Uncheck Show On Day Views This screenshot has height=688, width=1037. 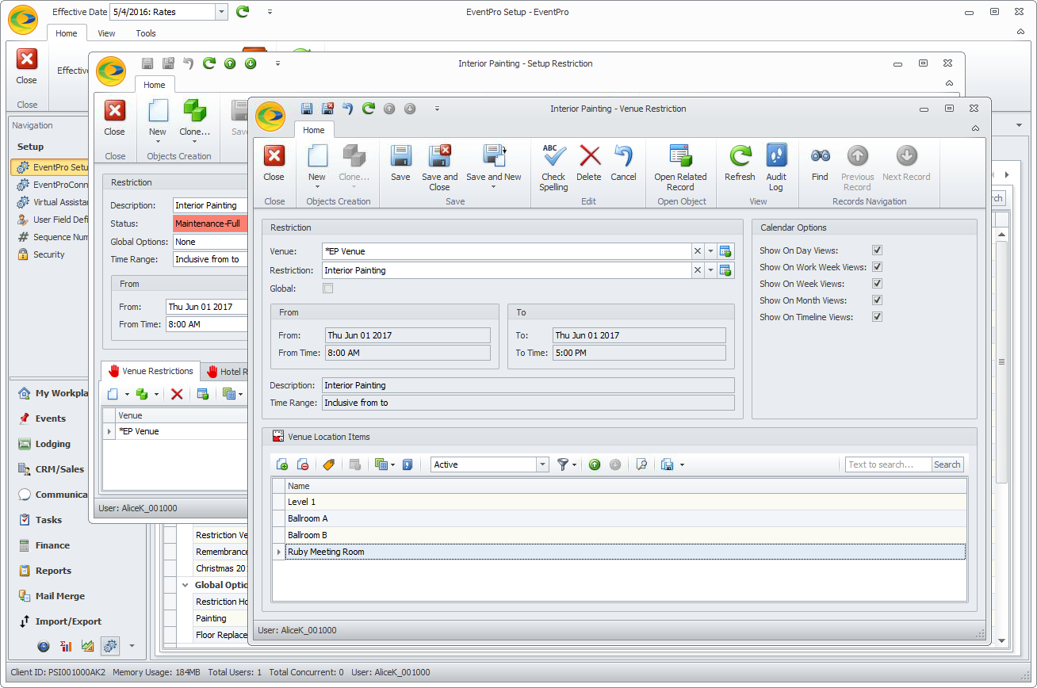(x=877, y=250)
